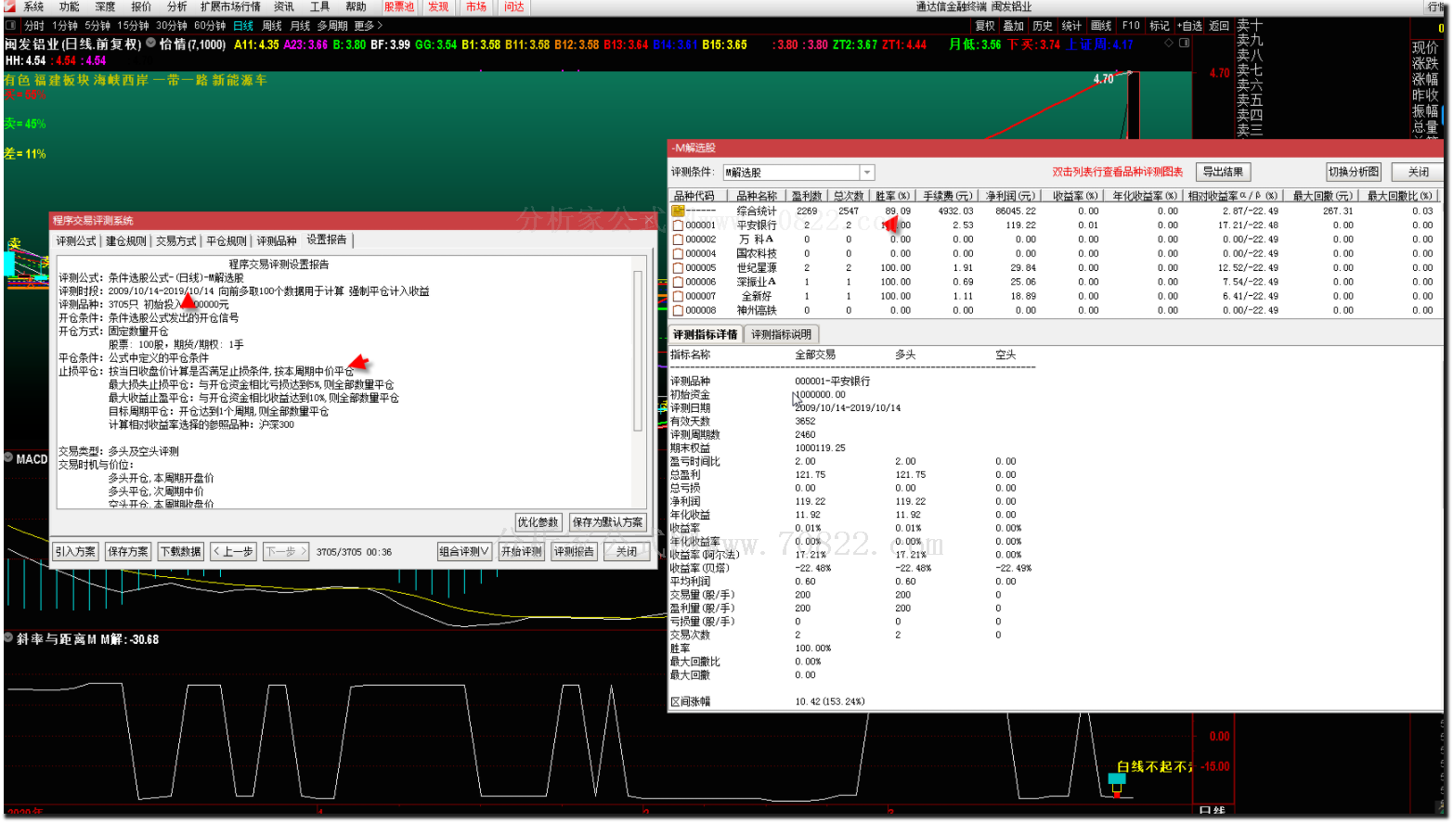1453x822 pixels.
Task: Click +自选 to add to watchlist
Action: click(x=1190, y=26)
